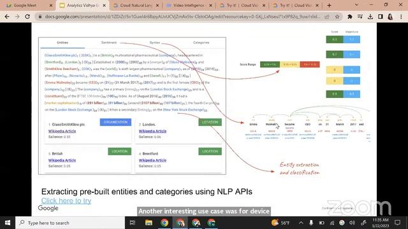Open File Explorer from the taskbar
The height and width of the screenshot is (229, 408).
[149, 223]
